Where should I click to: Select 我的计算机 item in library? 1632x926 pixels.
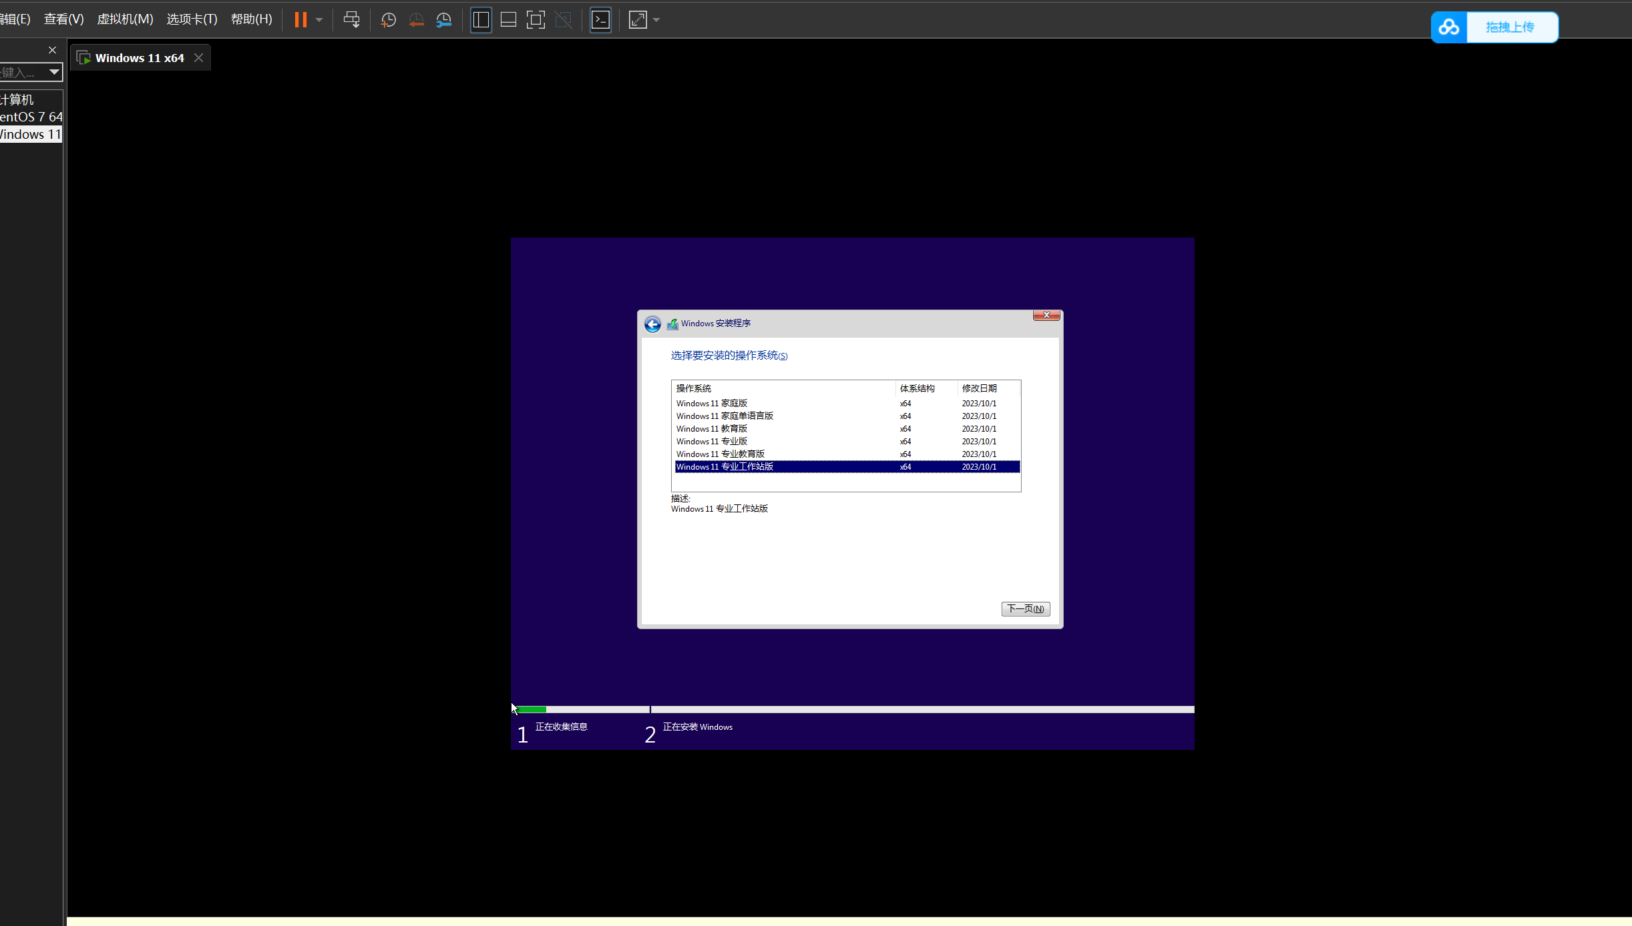pos(17,99)
